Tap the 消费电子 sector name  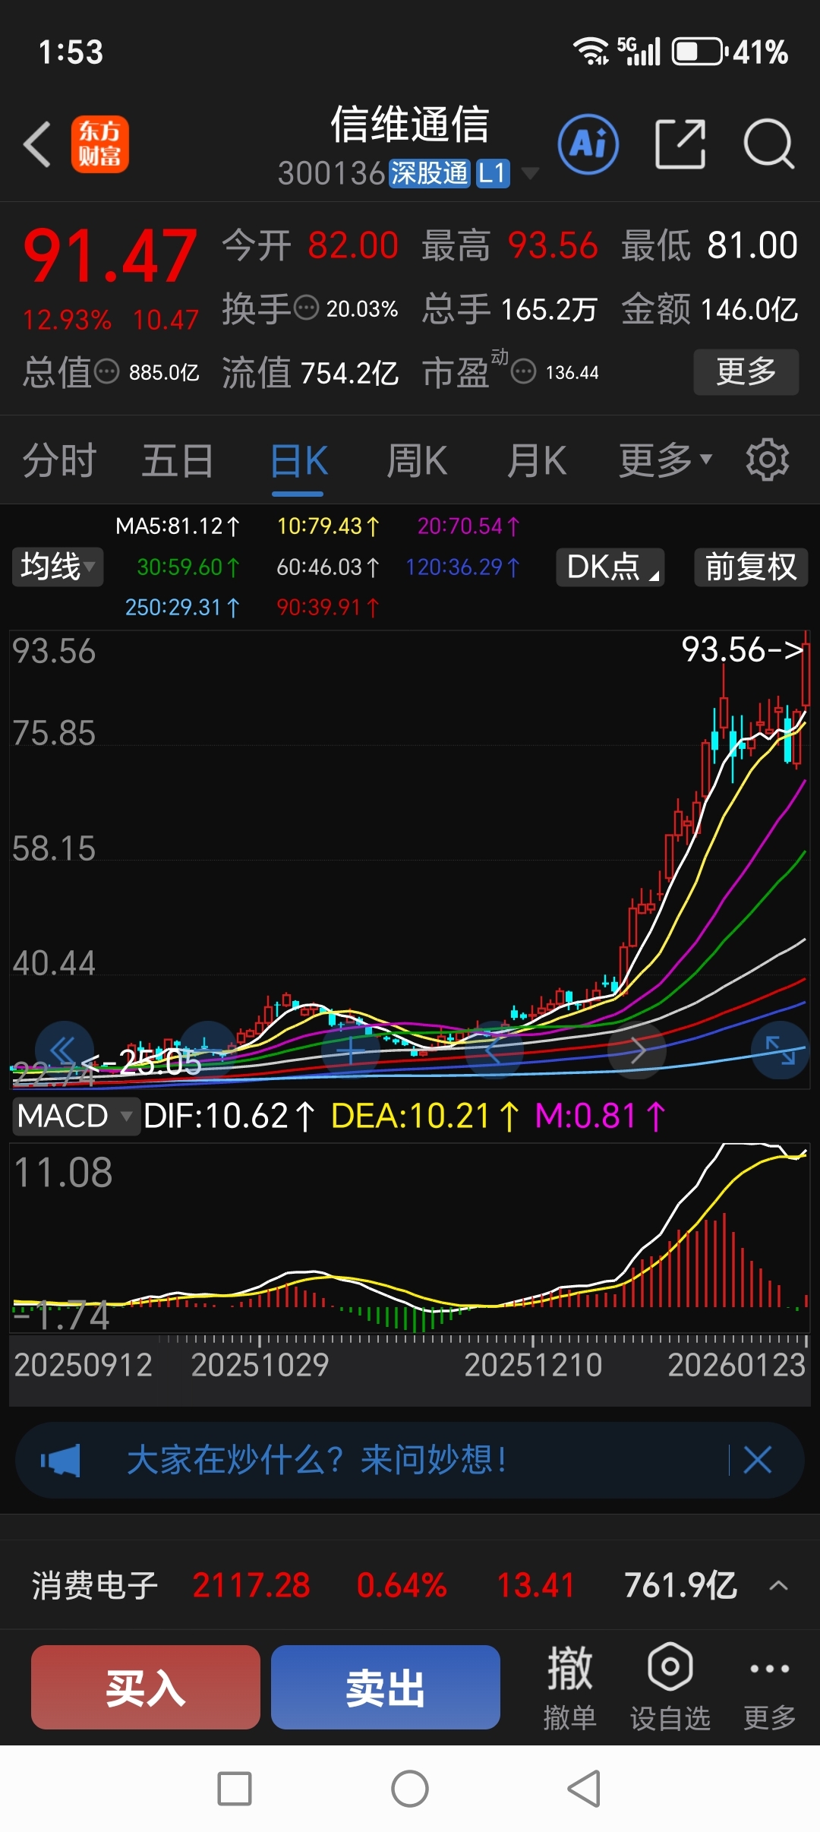tap(95, 1586)
